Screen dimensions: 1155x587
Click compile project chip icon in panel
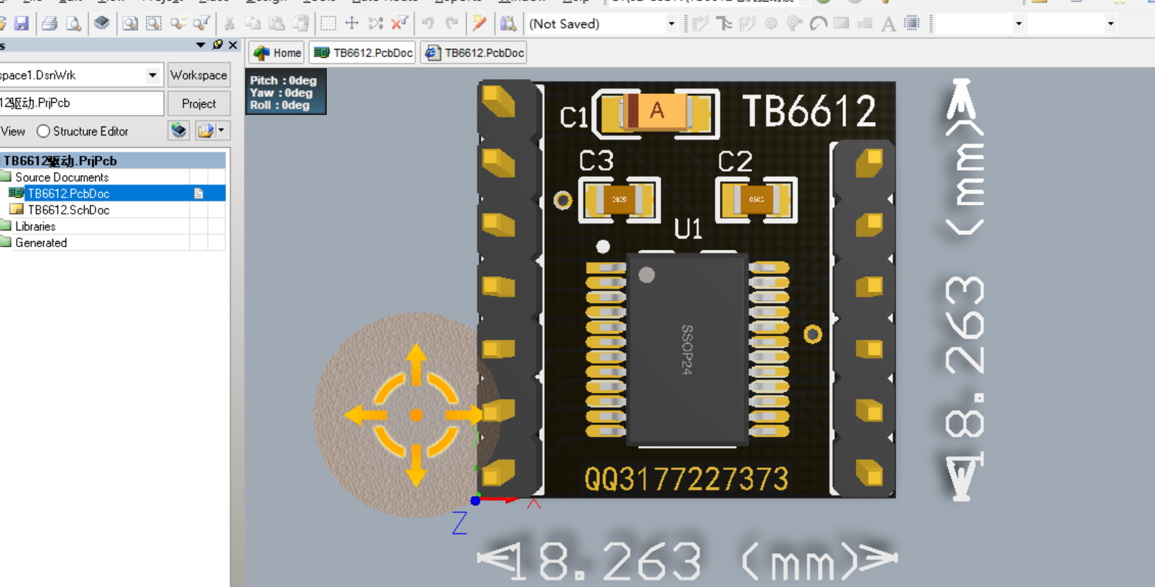(179, 131)
